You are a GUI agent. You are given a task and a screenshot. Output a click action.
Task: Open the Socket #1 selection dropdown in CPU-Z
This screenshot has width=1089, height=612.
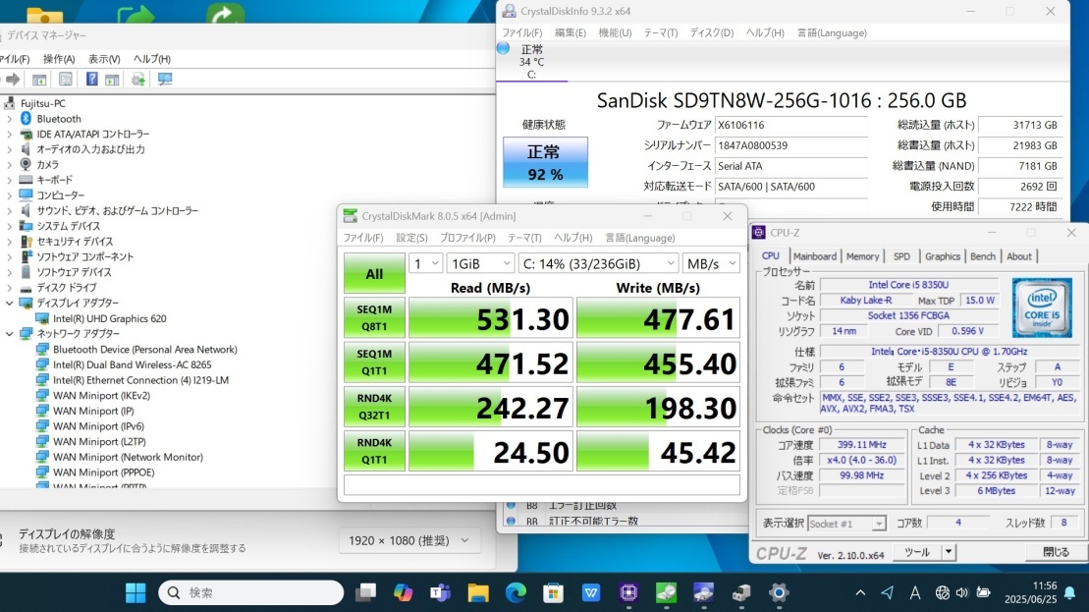point(846,524)
